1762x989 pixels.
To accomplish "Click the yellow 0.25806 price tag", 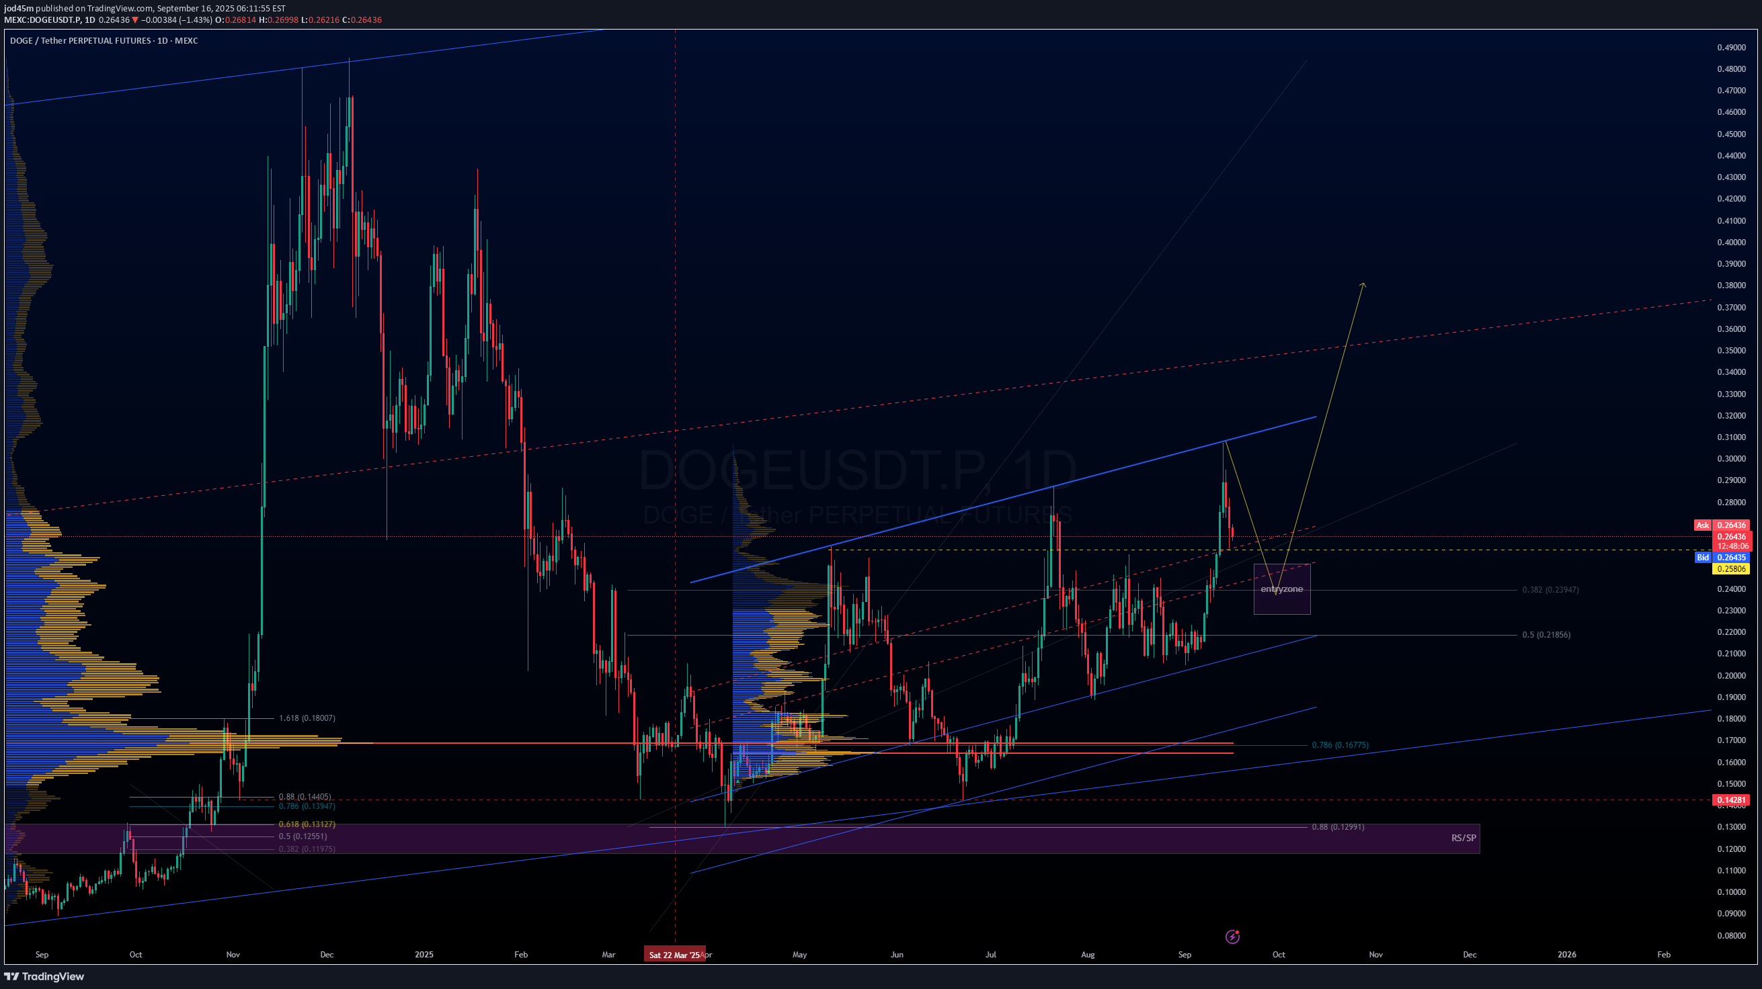I will coord(1730,568).
